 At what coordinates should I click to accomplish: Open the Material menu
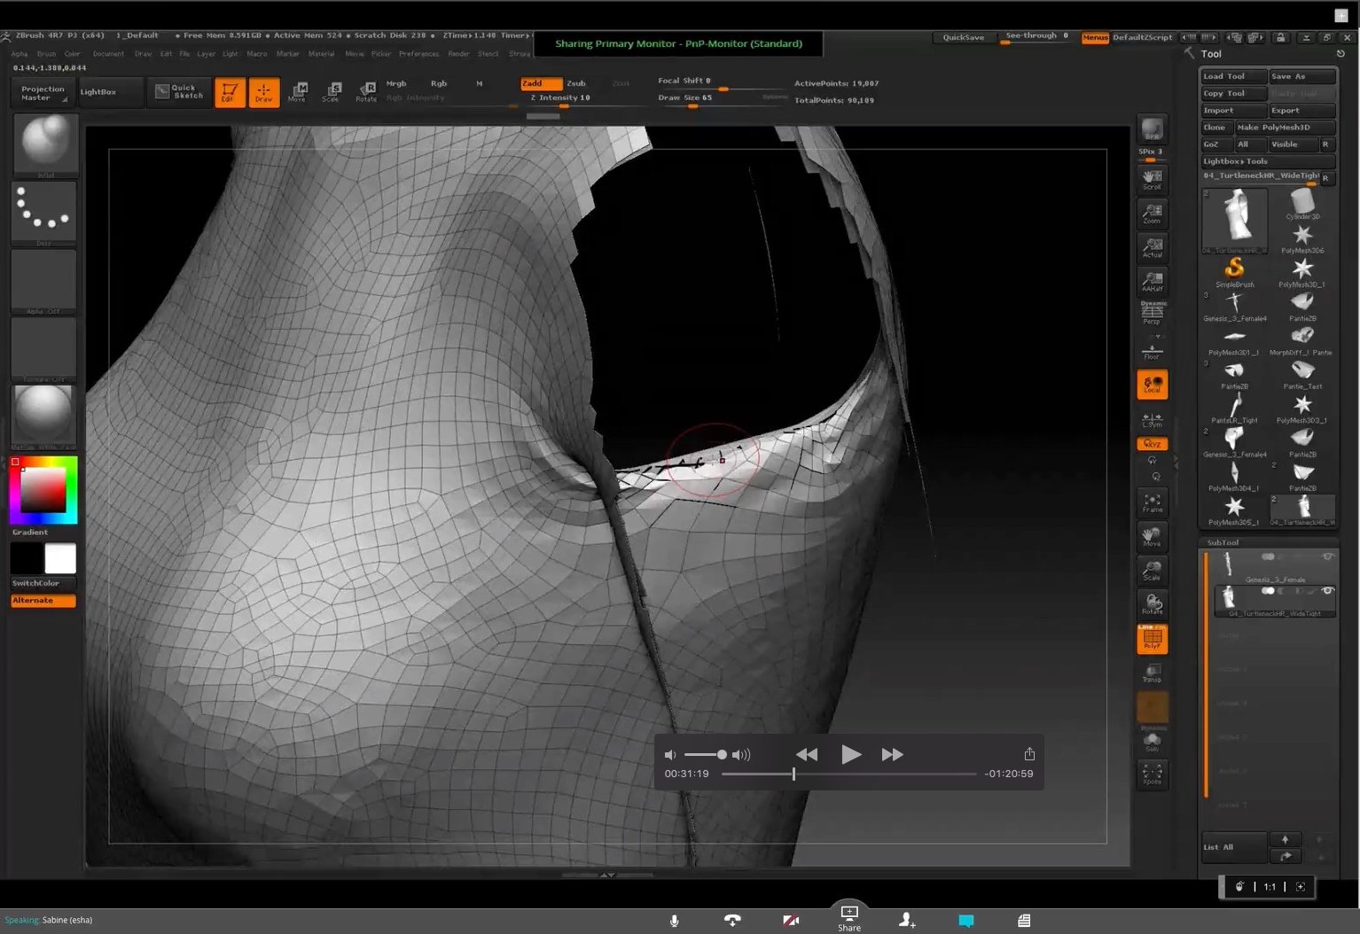pos(321,54)
